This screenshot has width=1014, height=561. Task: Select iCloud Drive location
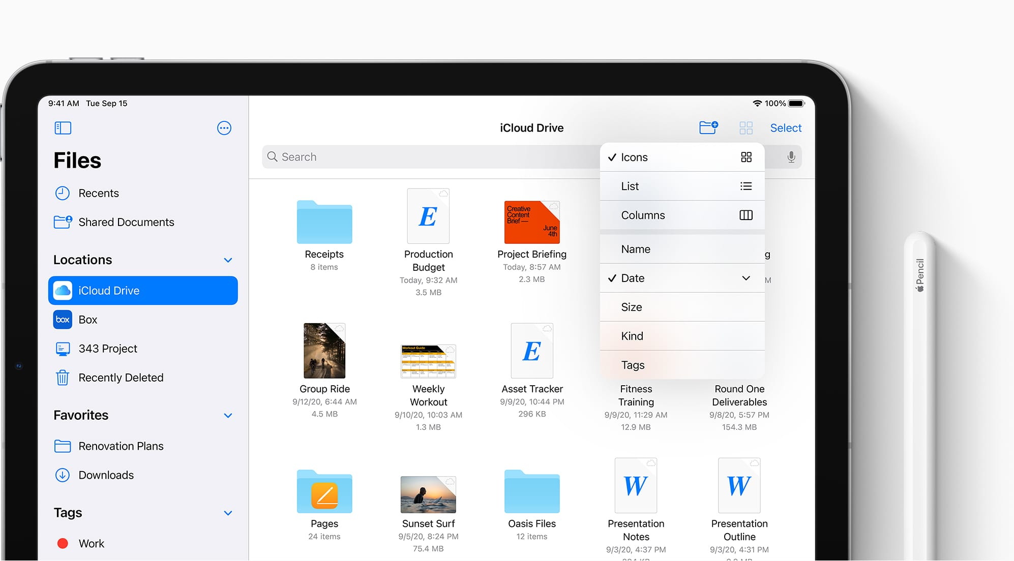click(x=143, y=291)
